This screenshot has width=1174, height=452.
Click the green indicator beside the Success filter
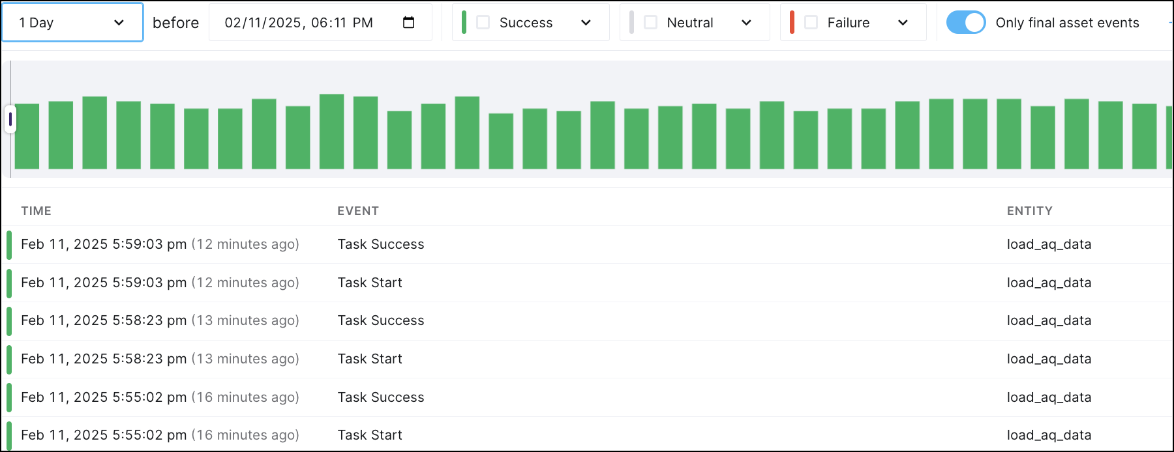click(464, 22)
